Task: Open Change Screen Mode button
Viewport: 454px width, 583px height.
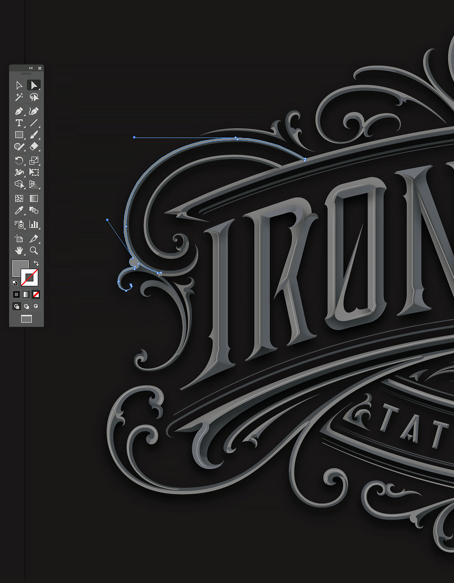Action: (x=27, y=319)
